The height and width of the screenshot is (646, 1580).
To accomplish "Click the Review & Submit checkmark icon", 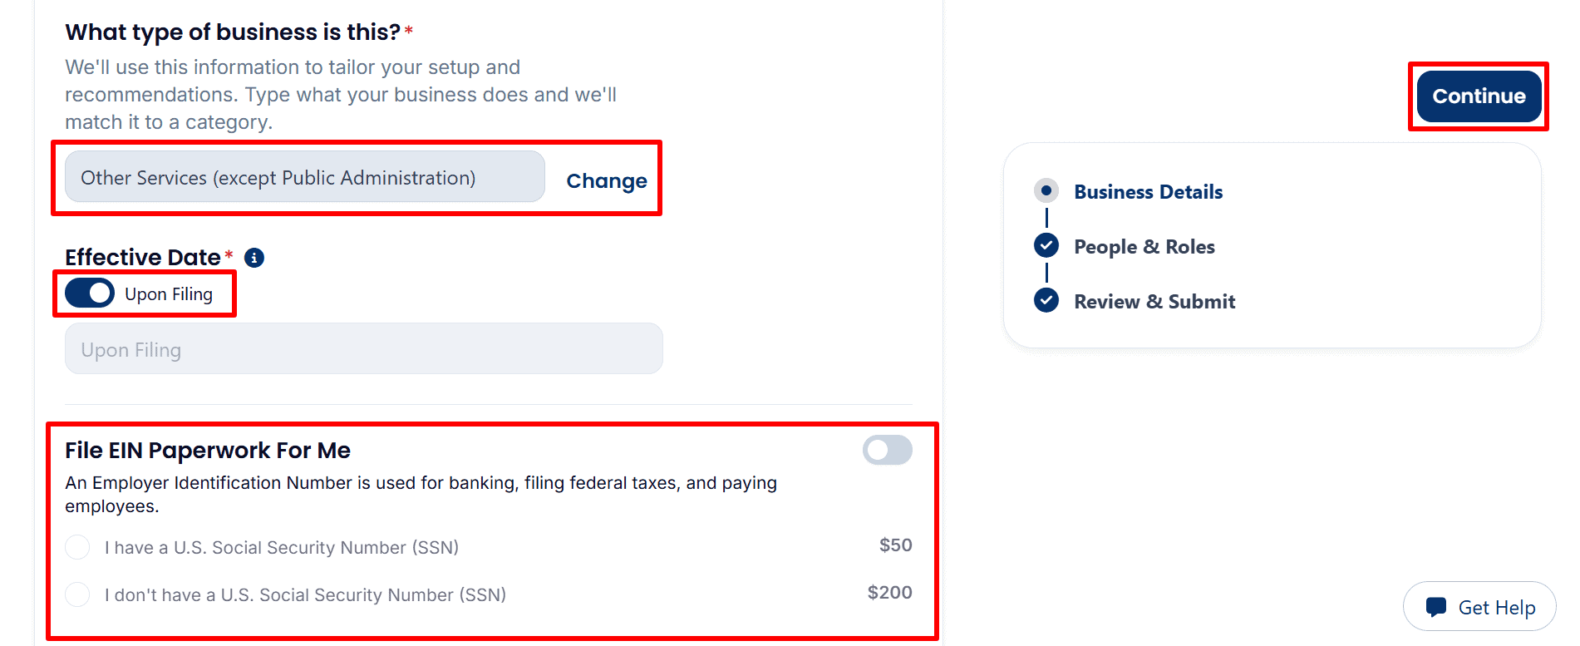I will tap(1046, 300).
